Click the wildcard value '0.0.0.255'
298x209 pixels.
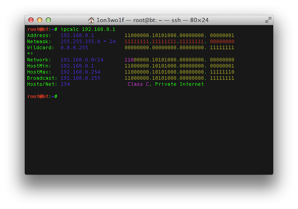coord(74,47)
